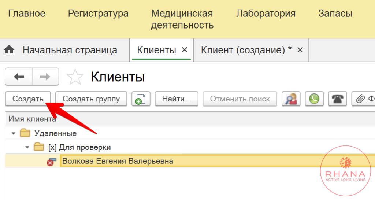Click the deleted-mark icon beside Волкова
The width and height of the screenshot is (375, 200).
coord(51,162)
